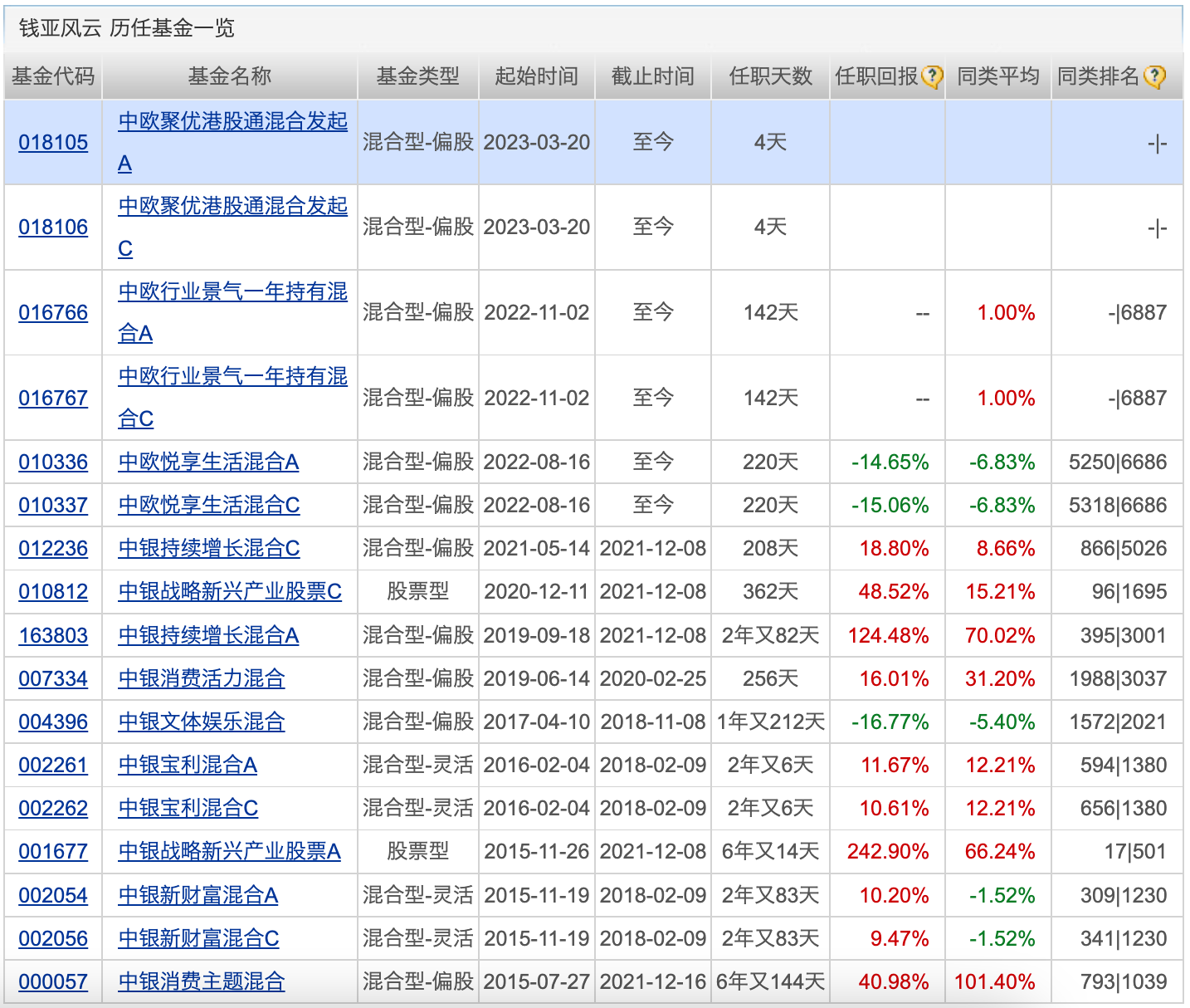
Task: Select the 1年又212天 tenure cell
Action: pyautogui.click(x=771, y=722)
